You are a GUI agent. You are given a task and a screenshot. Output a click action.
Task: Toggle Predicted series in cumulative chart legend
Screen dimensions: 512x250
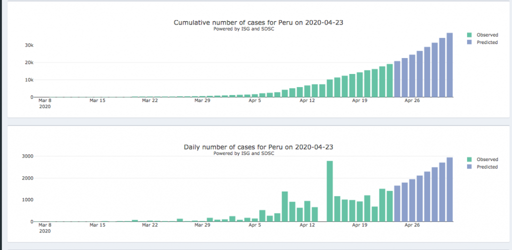487,42
